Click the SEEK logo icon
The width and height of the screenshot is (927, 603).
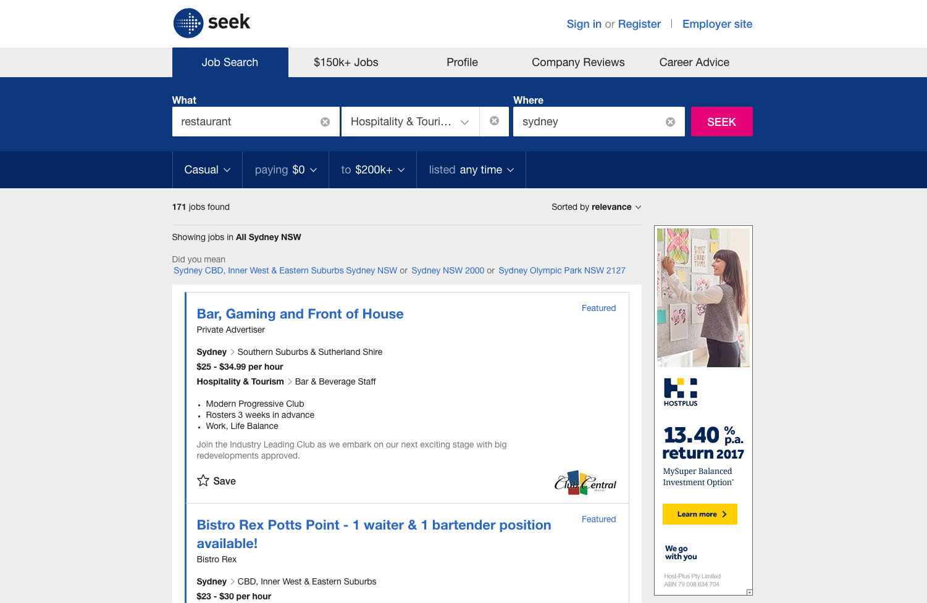188,23
